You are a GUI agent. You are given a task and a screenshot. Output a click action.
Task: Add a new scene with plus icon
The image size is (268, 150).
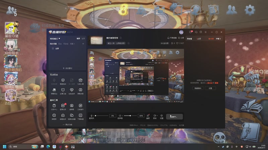pos(83,44)
